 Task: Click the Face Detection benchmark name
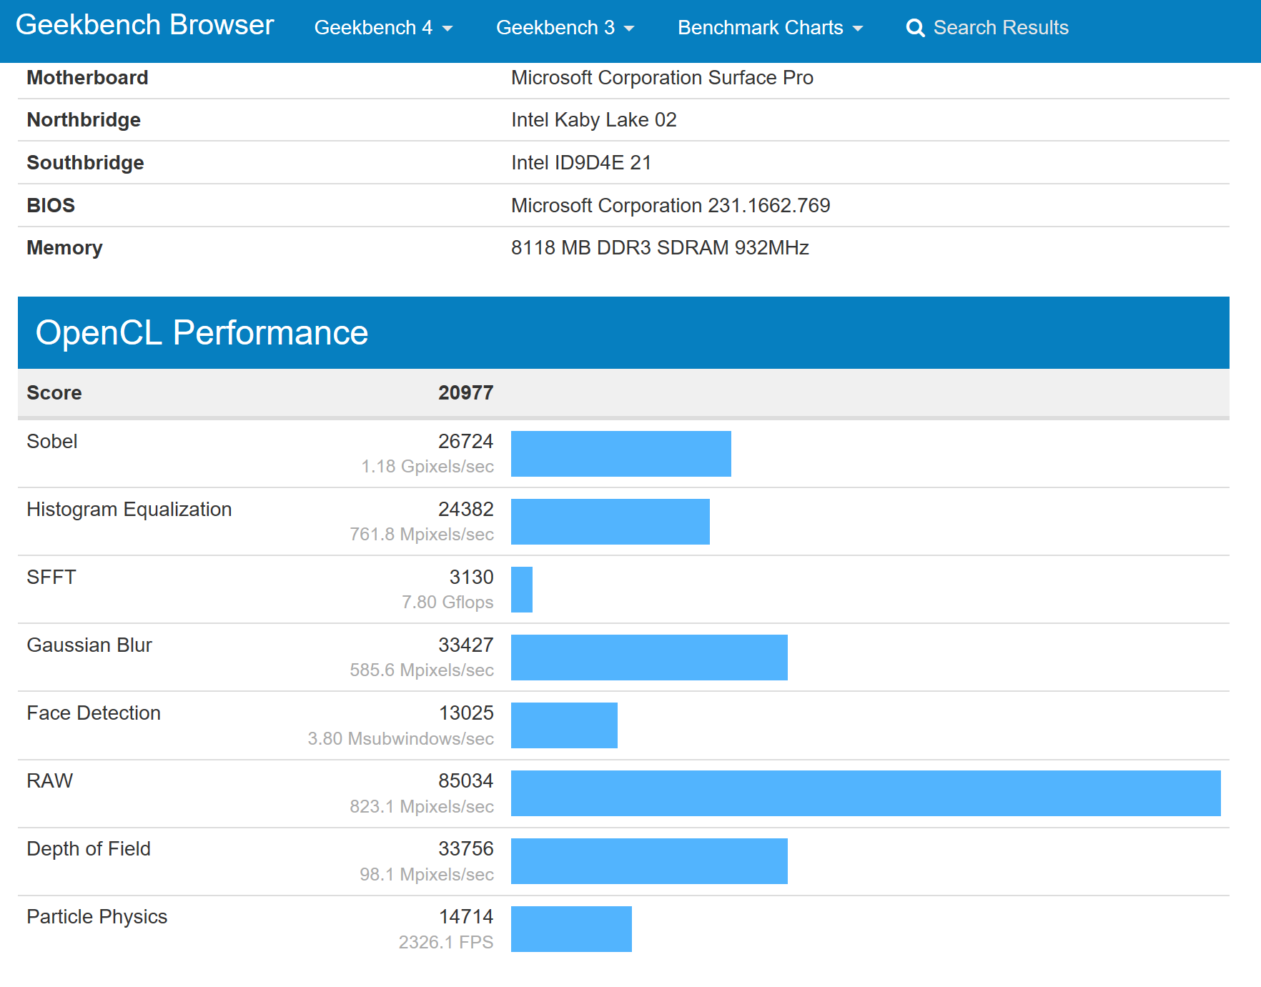pos(94,713)
